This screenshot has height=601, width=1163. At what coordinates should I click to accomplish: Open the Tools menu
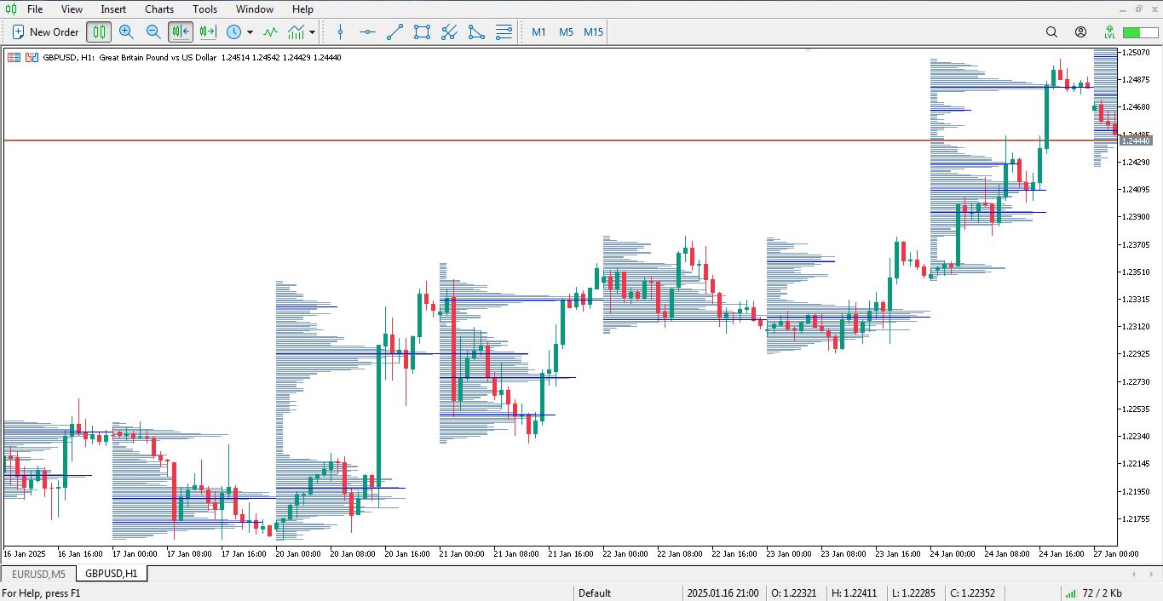(x=204, y=9)
